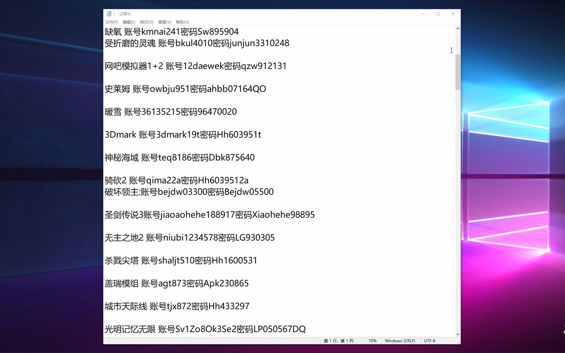Open the 文件(F) menu
The width and height of the screenshot is (565, 353).
(x=111, y=22)
